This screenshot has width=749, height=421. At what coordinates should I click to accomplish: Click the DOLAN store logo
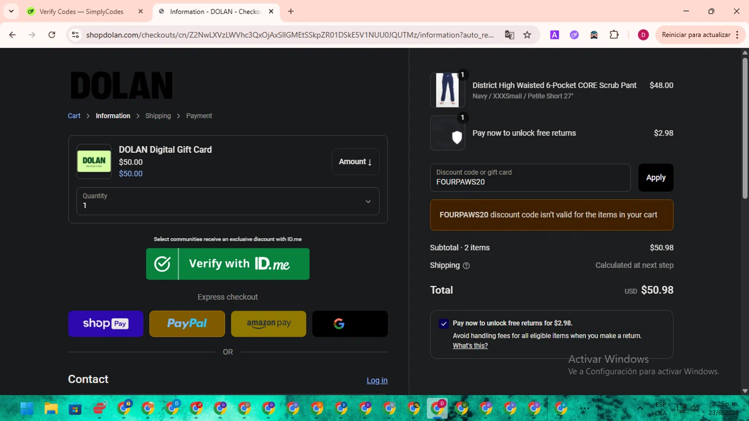122,85
